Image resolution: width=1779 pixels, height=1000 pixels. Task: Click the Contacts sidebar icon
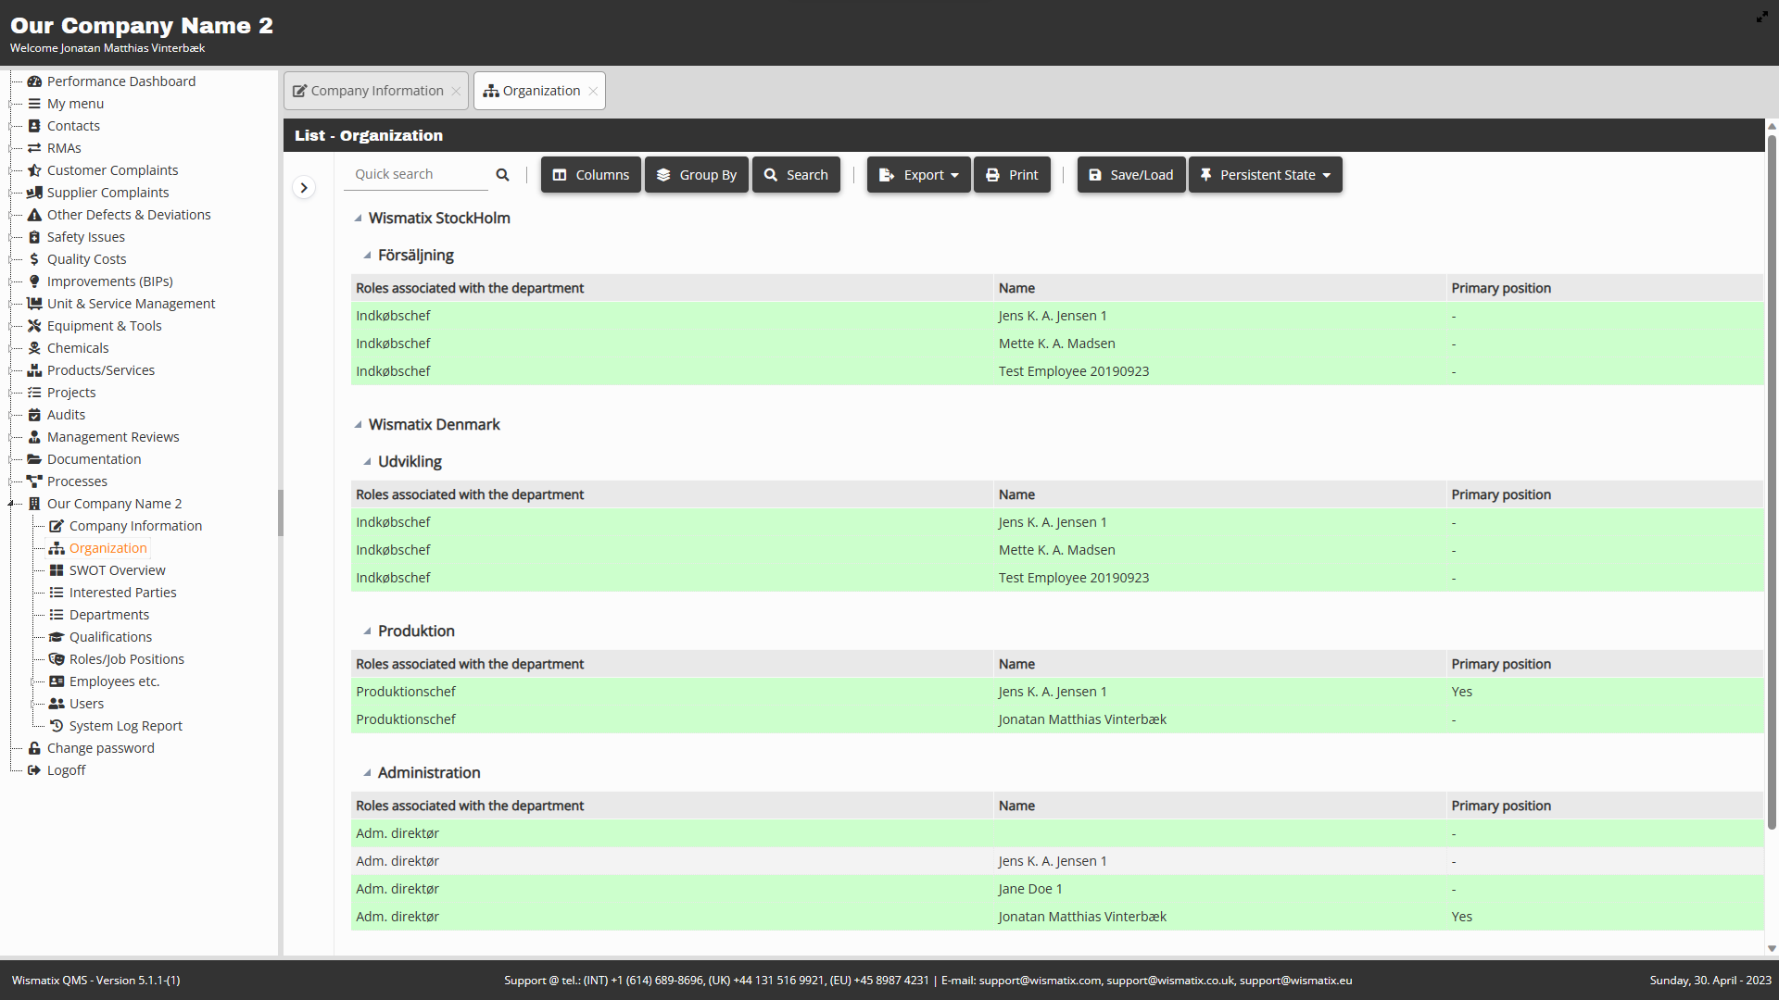(34, 126)
